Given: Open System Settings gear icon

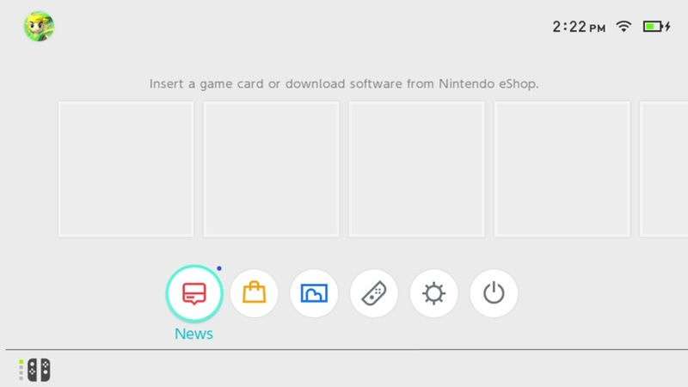Looking at the screenshot, I should point(434,293).
